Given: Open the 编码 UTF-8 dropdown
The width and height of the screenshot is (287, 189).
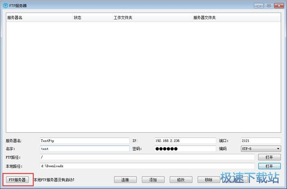Looking at the screenshot, I should (x=261, y=149).
